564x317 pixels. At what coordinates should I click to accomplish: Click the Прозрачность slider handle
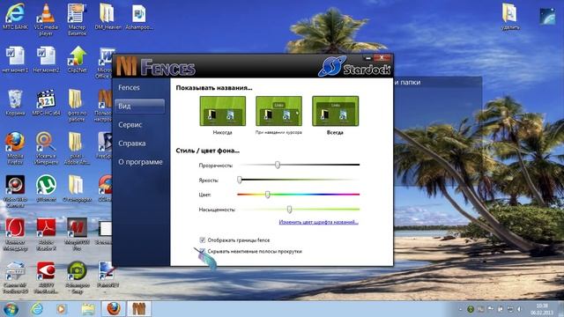(278, 165)
